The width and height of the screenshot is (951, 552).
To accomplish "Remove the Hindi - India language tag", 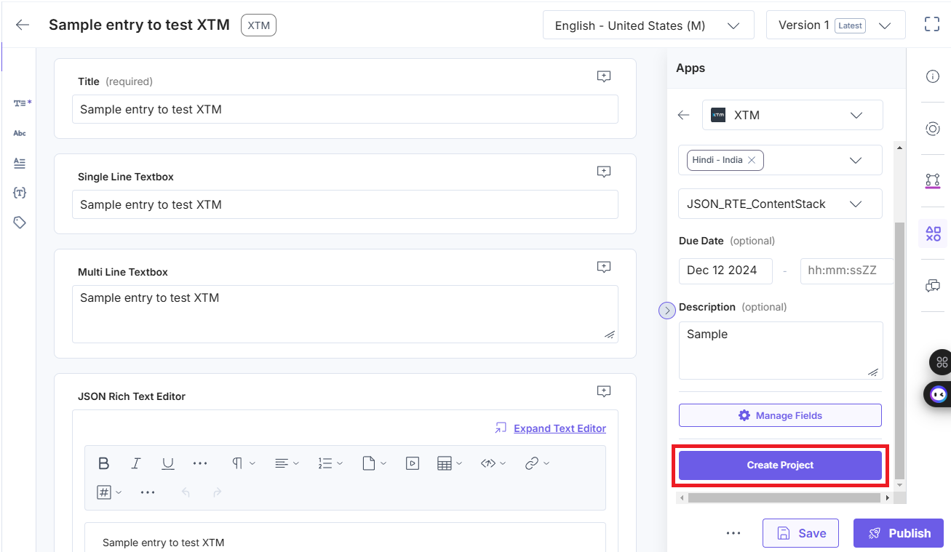I will (752, 160).
